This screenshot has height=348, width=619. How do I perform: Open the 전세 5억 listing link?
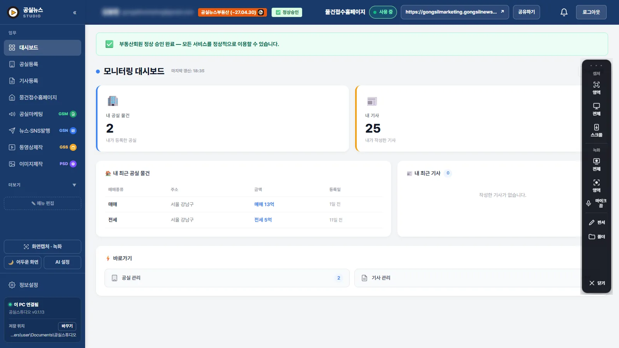(263, 220)
